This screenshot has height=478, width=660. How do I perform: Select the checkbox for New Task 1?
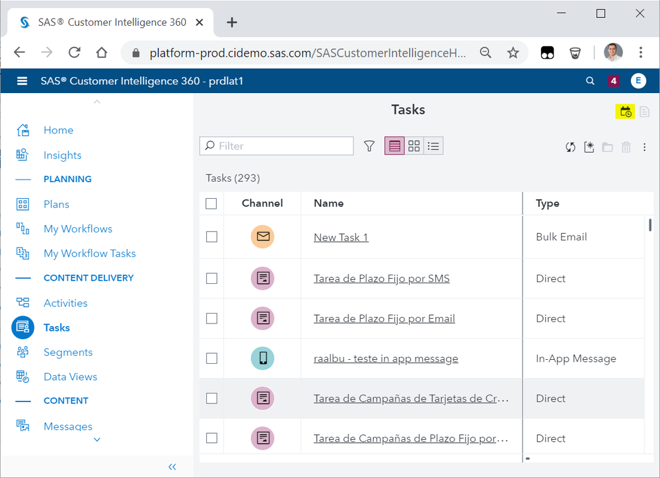(211, 237)
